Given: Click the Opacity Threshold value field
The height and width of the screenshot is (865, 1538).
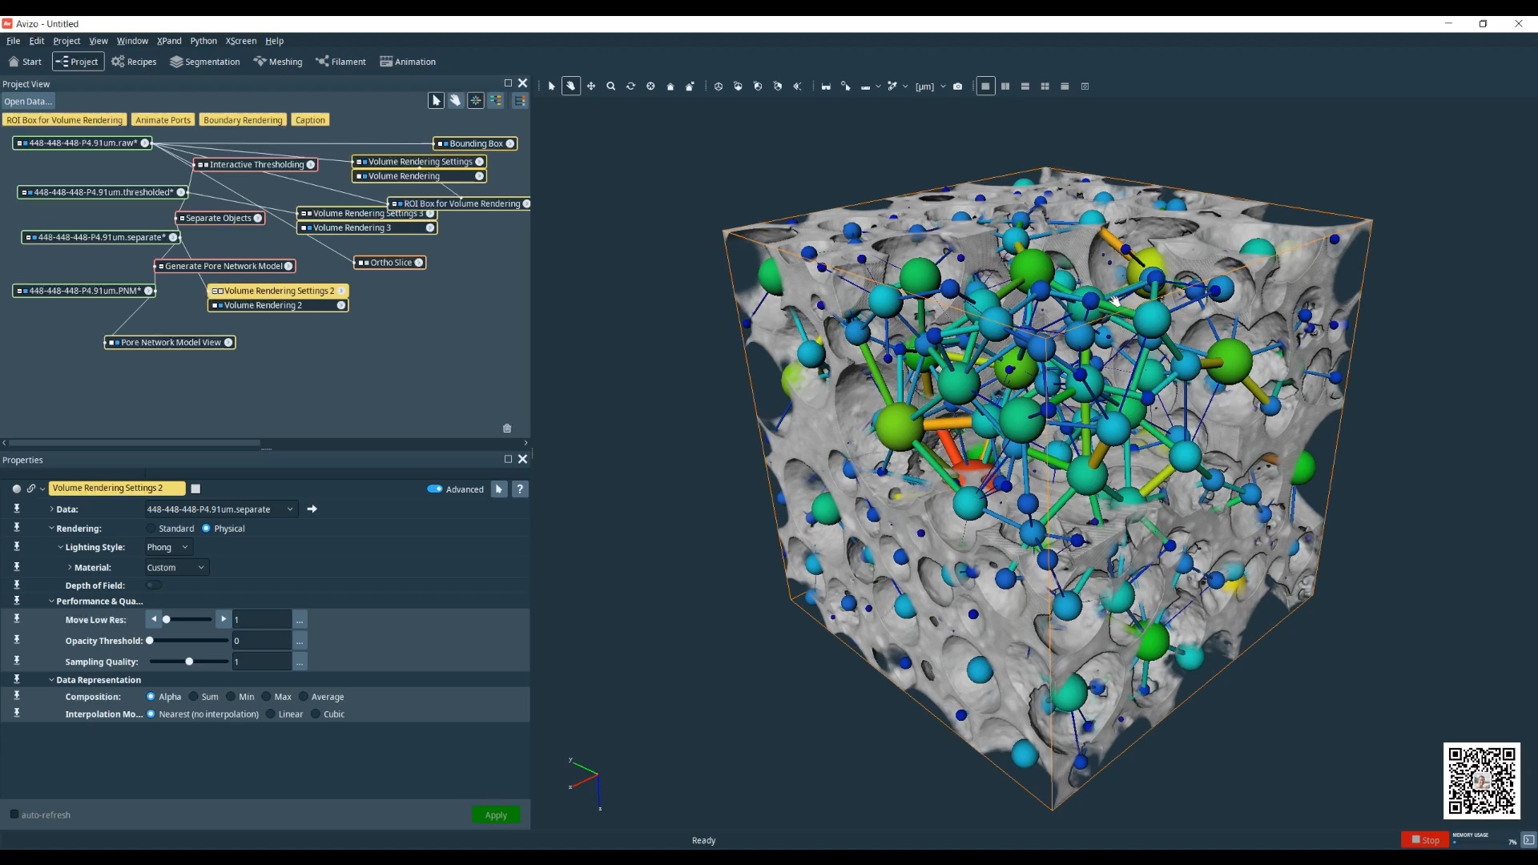Looking at the screenshot, I should (x=261, y=641).
